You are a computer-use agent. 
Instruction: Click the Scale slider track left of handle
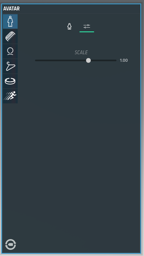tap(60, 60)
